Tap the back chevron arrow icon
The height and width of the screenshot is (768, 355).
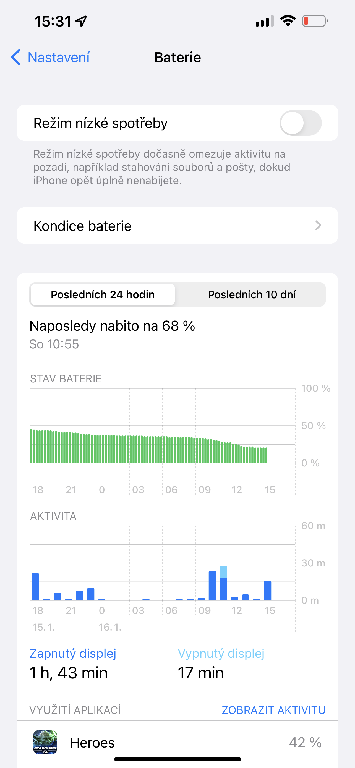(16, 57)
